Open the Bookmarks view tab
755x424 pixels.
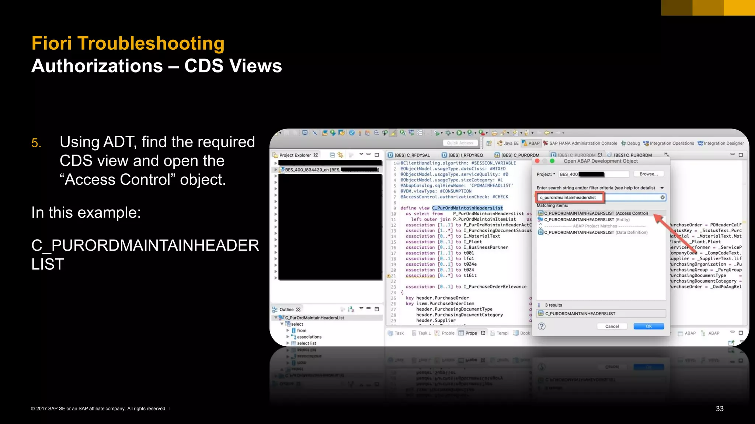click(x=522, y=333)
